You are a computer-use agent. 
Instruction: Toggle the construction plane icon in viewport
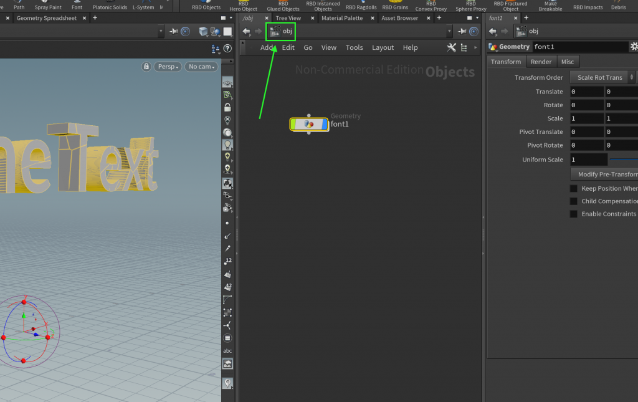point(227,95)
